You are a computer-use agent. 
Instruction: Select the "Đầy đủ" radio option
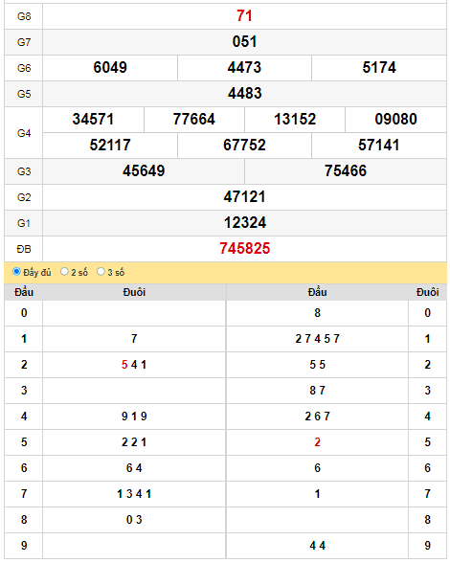coord(16,272)
